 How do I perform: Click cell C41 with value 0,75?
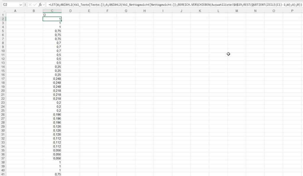coord(52,174)
